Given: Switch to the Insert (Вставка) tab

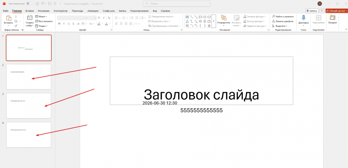Looking at the screenshot, I should (29, 11).
